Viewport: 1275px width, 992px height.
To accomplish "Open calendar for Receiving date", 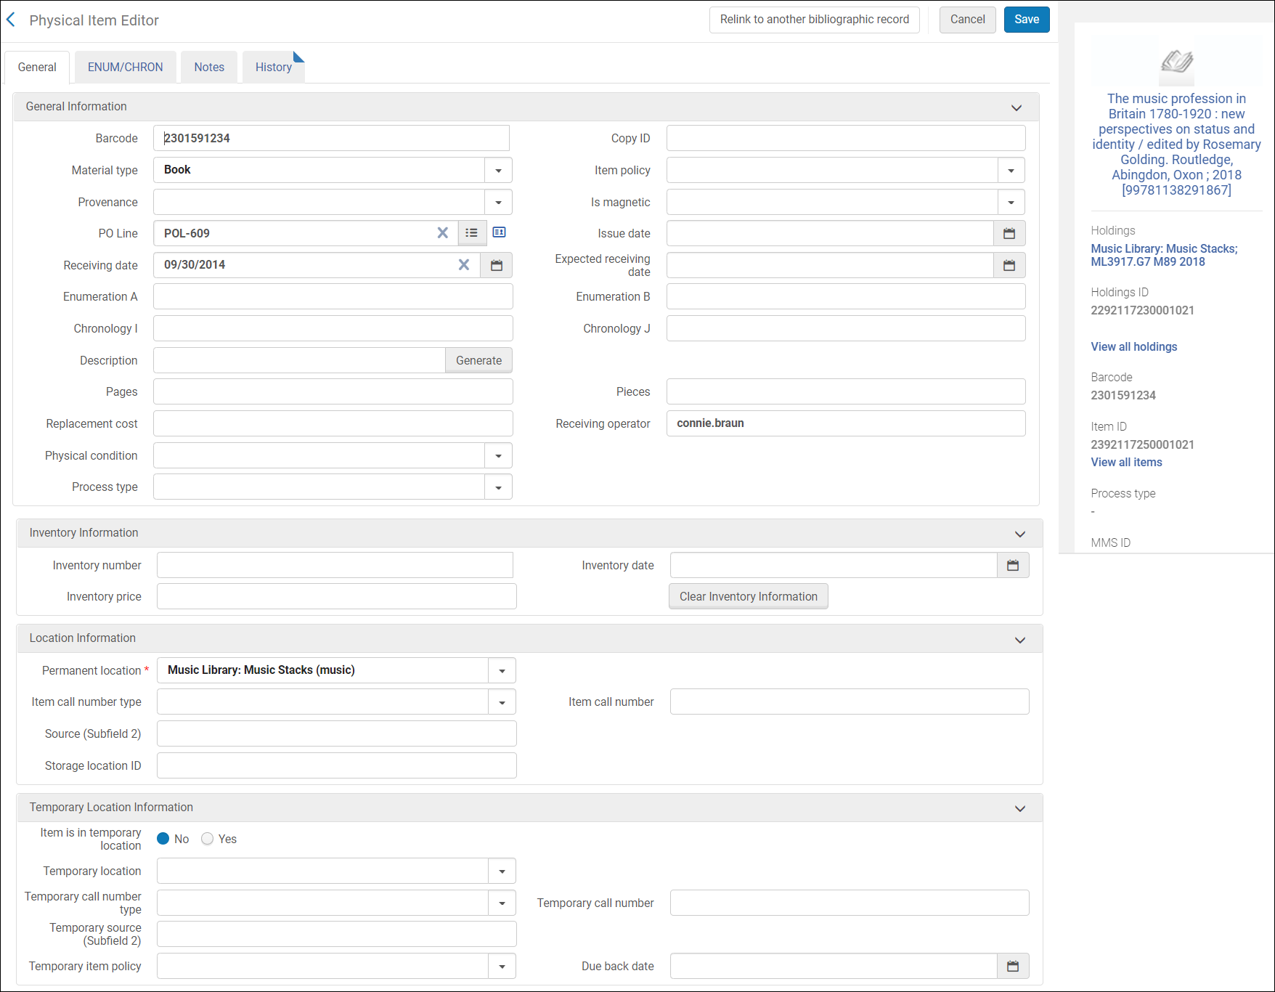I will point(497,265).
